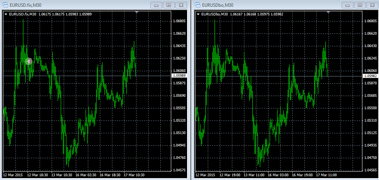
Task: Select price level 1.06430 on the price axis
Action: coord(371,46)
